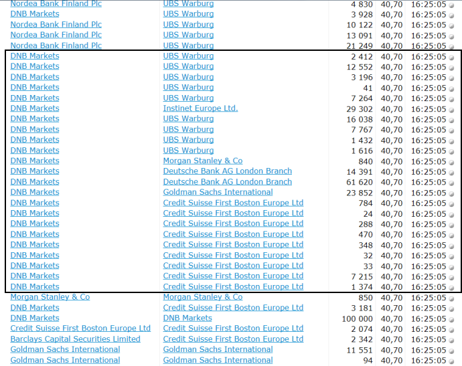Click the Morgan Stanley & Co seller in the 840 row
The height and width of the screenshot is (366, 462).
tap(202, 161)
